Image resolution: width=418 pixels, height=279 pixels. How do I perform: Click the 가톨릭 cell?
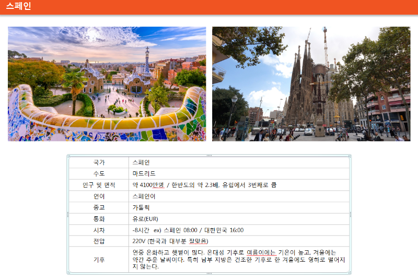click(x=239, y=207)
